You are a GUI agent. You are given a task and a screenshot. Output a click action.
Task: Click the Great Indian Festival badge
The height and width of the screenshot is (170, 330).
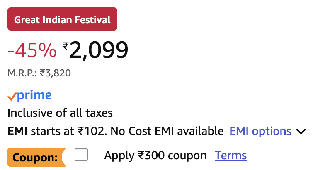(x=62, y=19)
